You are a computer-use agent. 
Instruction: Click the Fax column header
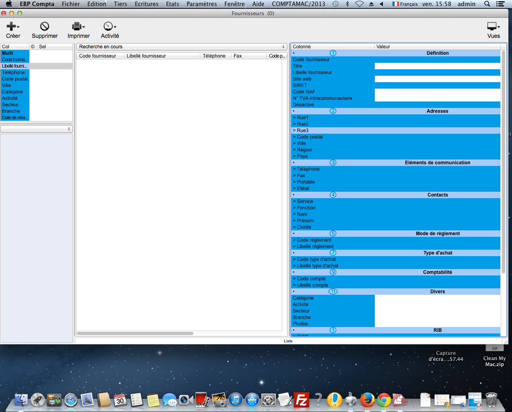point(249,56)
